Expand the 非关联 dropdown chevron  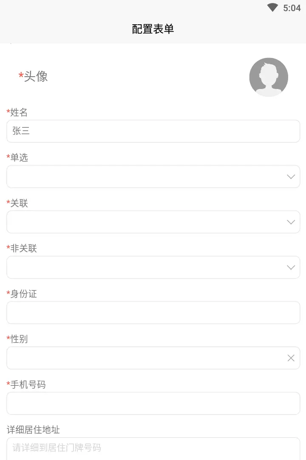point(291,267)
